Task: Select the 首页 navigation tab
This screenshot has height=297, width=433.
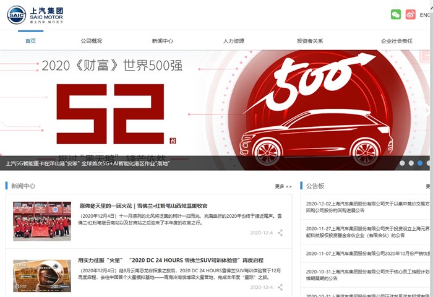Action: pyautogui.click(x=31, y=41)
